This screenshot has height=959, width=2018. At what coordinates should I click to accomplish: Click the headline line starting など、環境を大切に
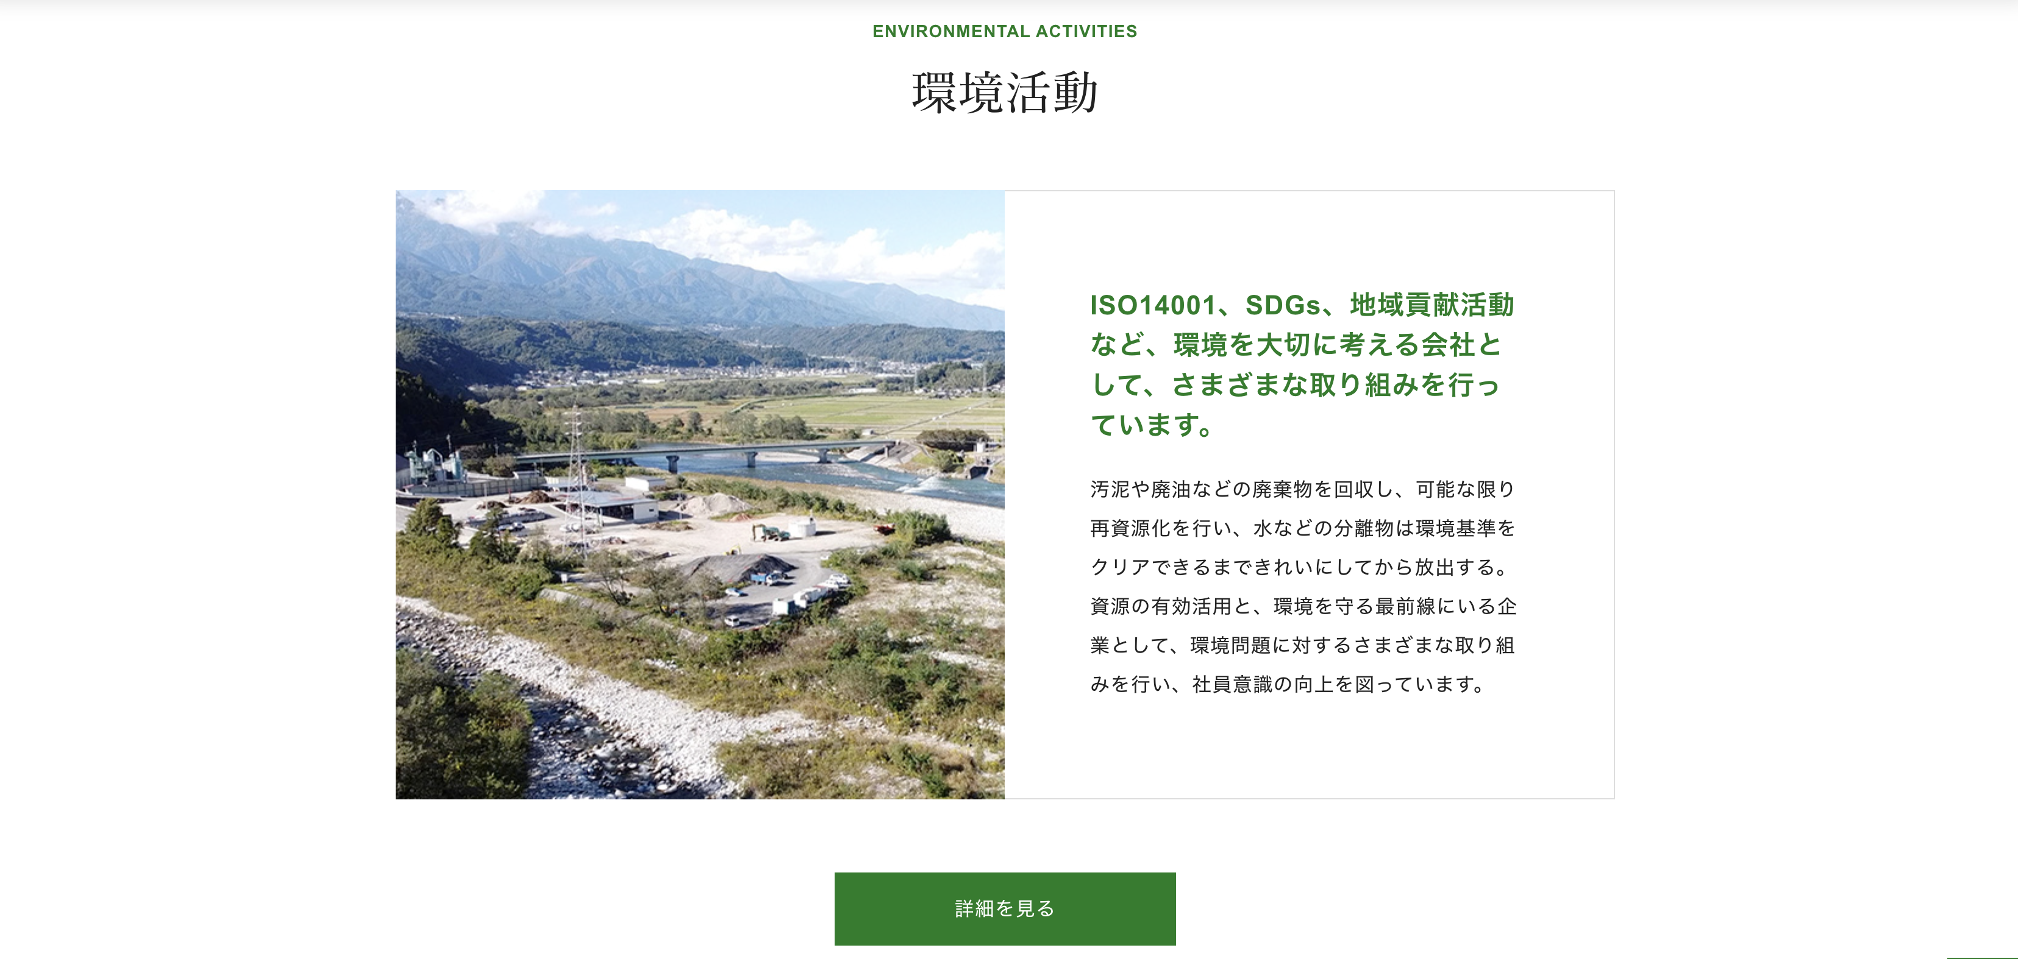1296,344
